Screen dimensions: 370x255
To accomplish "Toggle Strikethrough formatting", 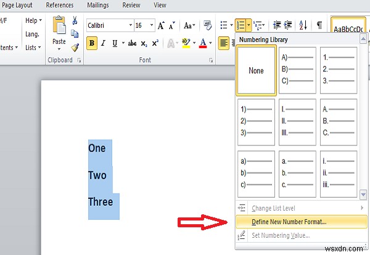I will (132, 43).
